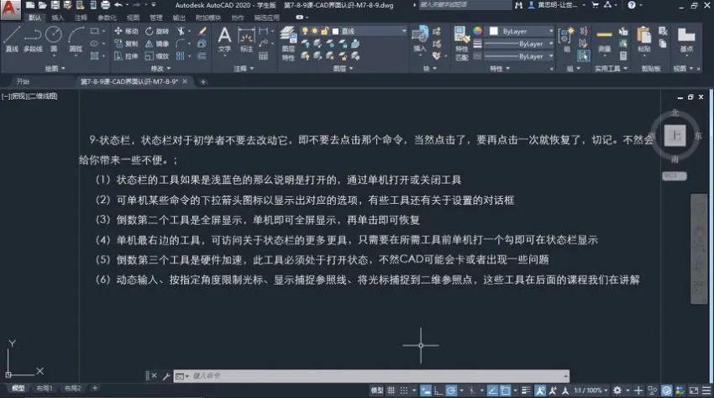This screenshot has height=398, width=714.
Task: Expand the Layers (图层) panel
Action: (x=343, y=68)
